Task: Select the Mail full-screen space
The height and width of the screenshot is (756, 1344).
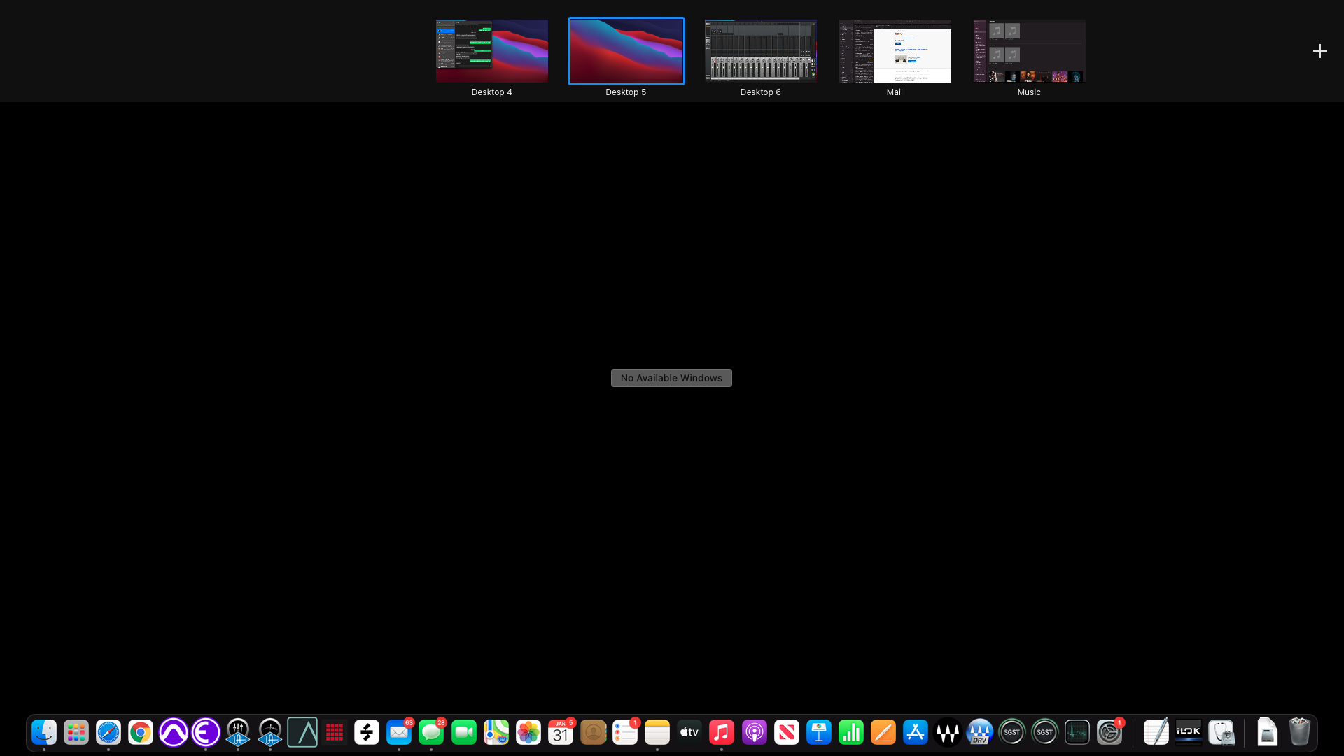Action: click(x=895, y=51)
